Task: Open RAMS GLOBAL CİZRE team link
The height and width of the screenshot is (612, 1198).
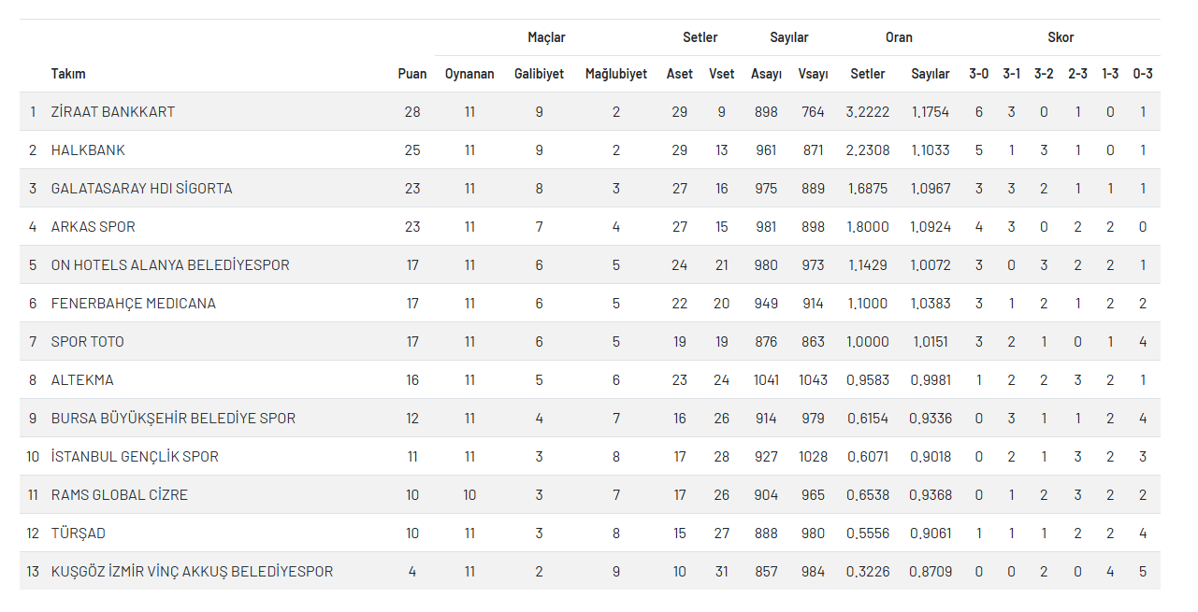Action: coord(120,495)
